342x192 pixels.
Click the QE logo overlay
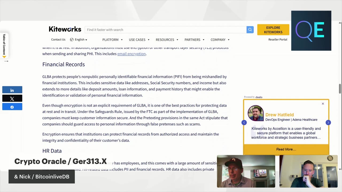(x=311, y=31)
